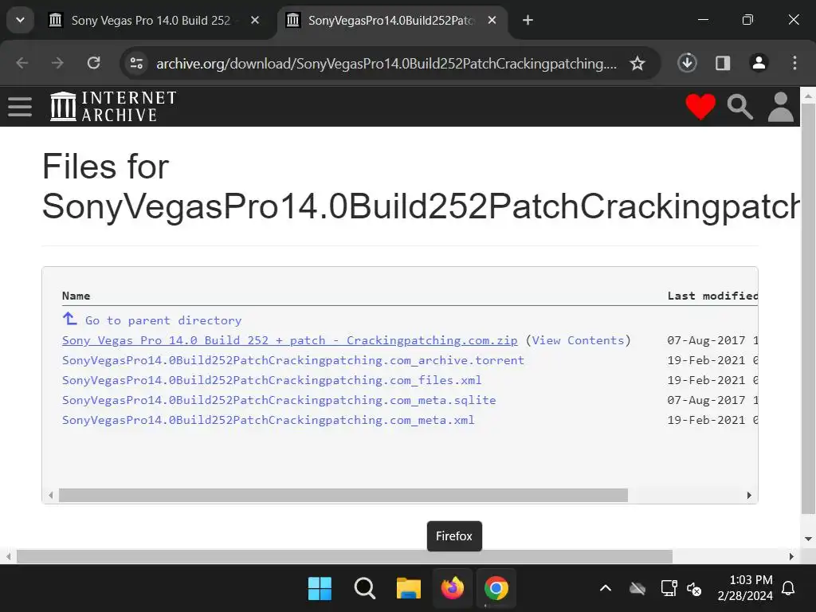Open the notifications bell icon
This screenshot has height=612, width=816.
tap(788, 588)
